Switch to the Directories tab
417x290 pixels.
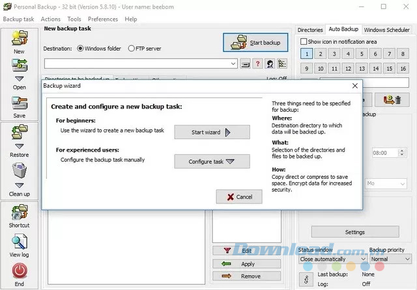click(310, 30)
